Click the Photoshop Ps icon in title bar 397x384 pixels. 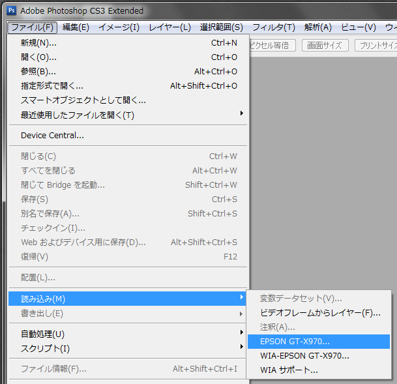pyautogui.click(x=11, y=10)
